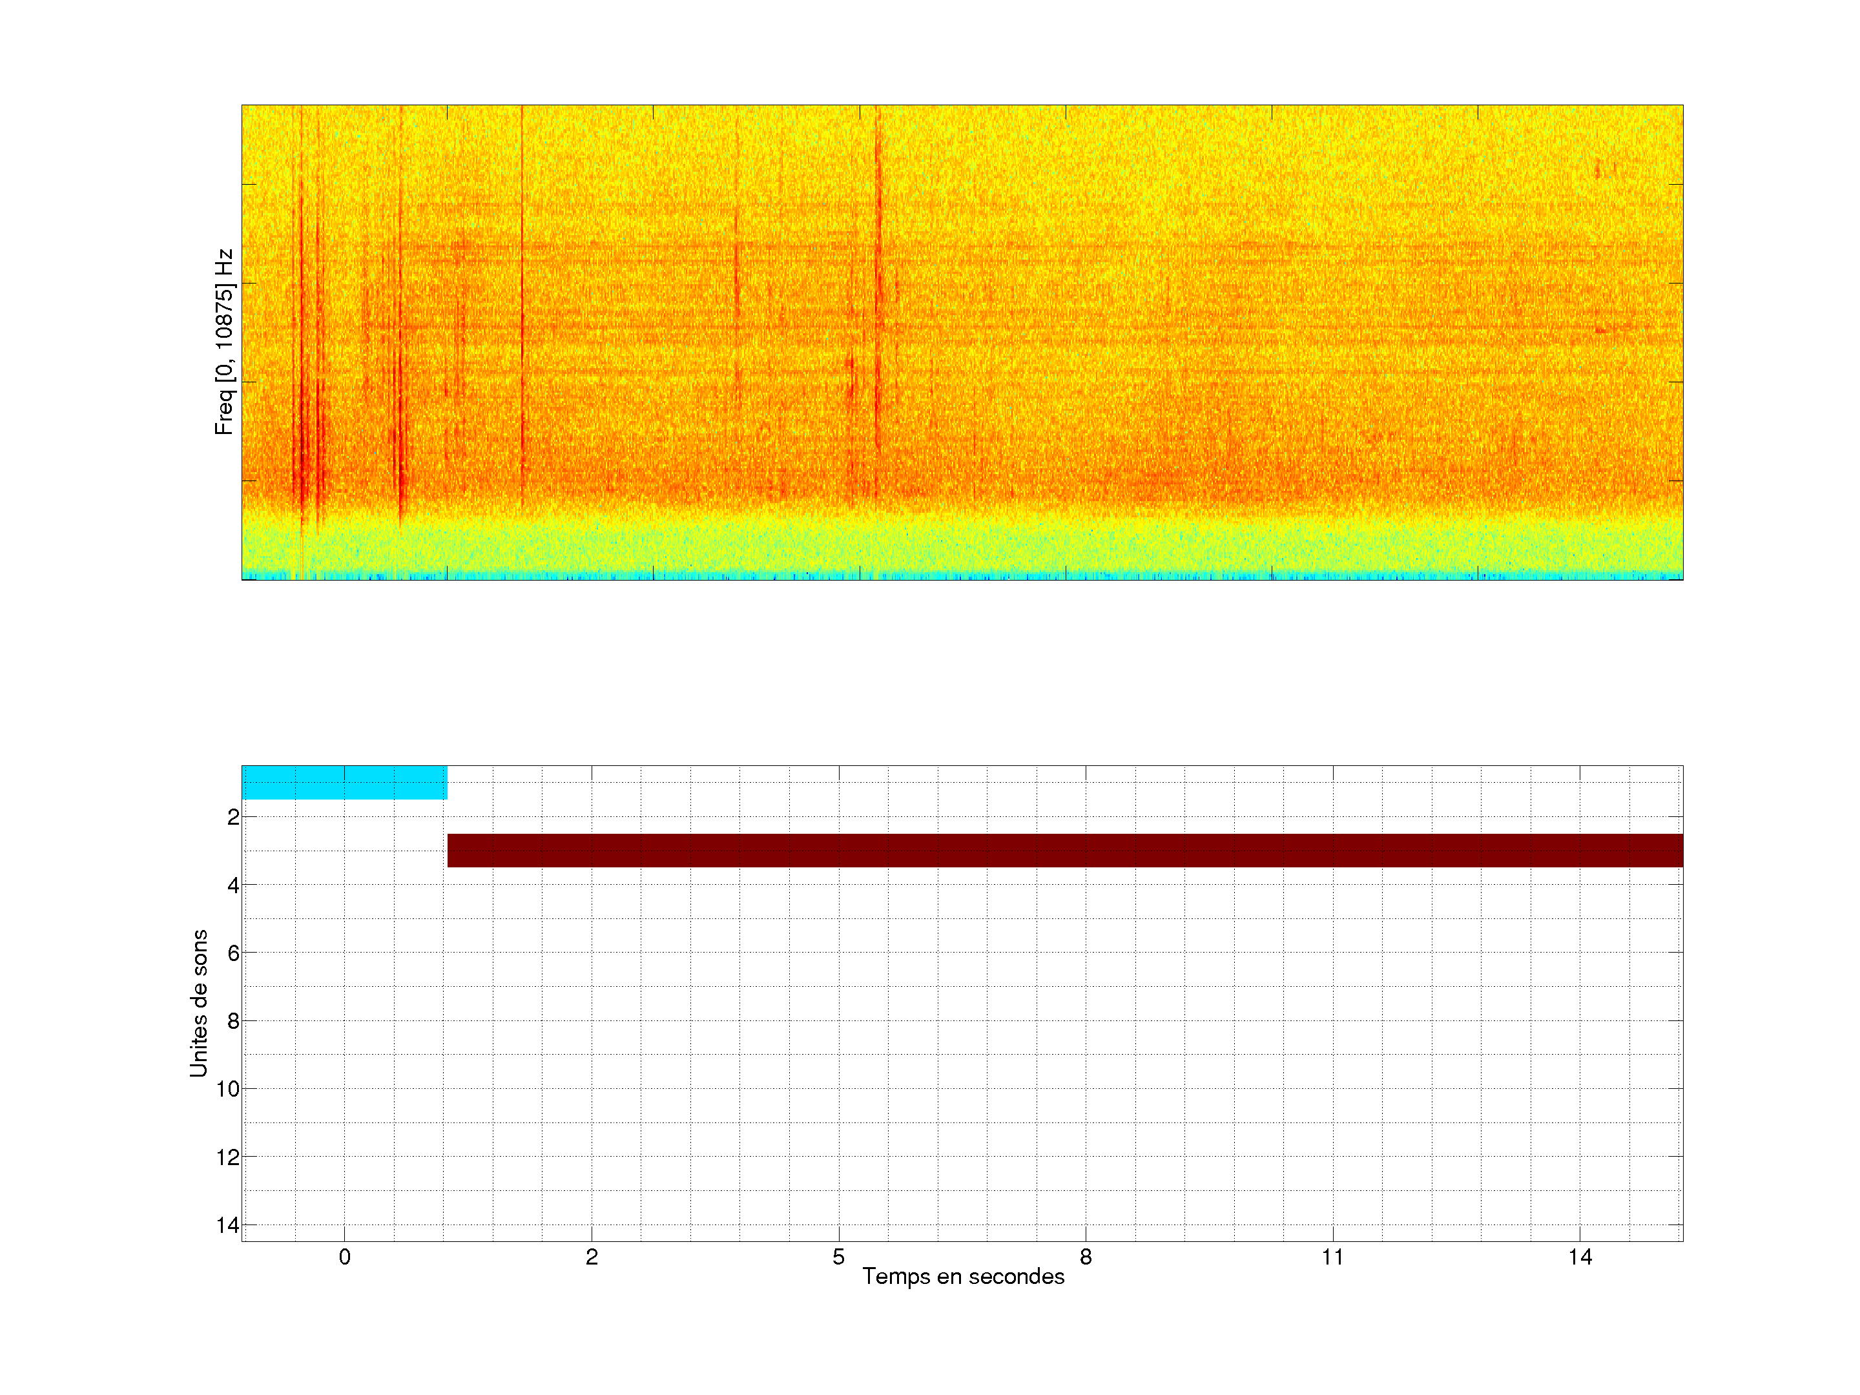Click the 'Unites de sons' y-axis label
Viewport: 1860px width, 1395px height.
[x=198, y=1003]
